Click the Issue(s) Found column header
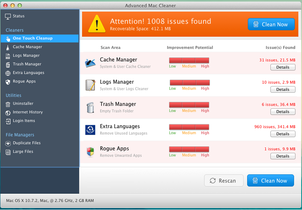Image resolution: width=302 pixels, height=210 pixels. tap(280, 47)
